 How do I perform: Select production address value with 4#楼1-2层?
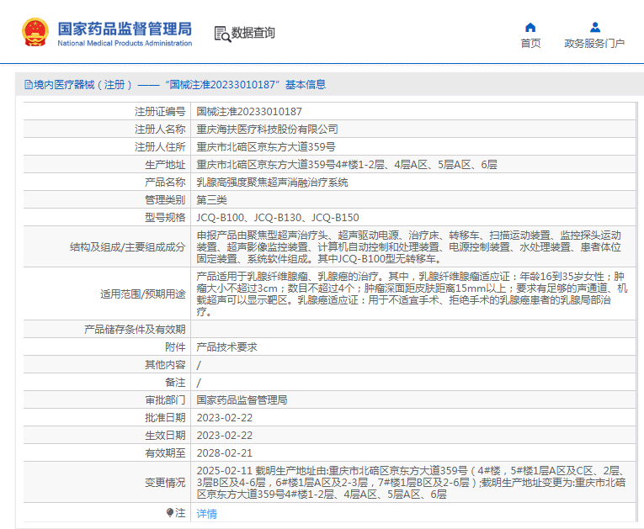pos(347,165)
